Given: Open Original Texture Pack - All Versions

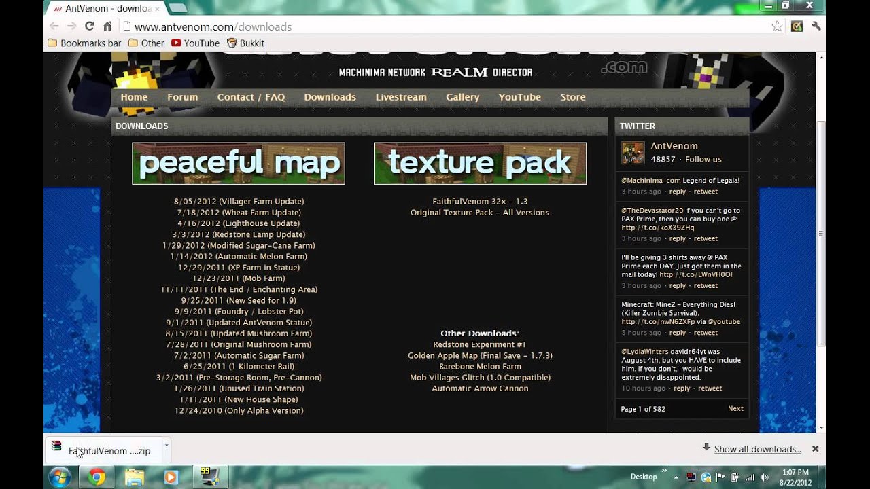Looking at the screenshot, I should click(x=480, y=213).
